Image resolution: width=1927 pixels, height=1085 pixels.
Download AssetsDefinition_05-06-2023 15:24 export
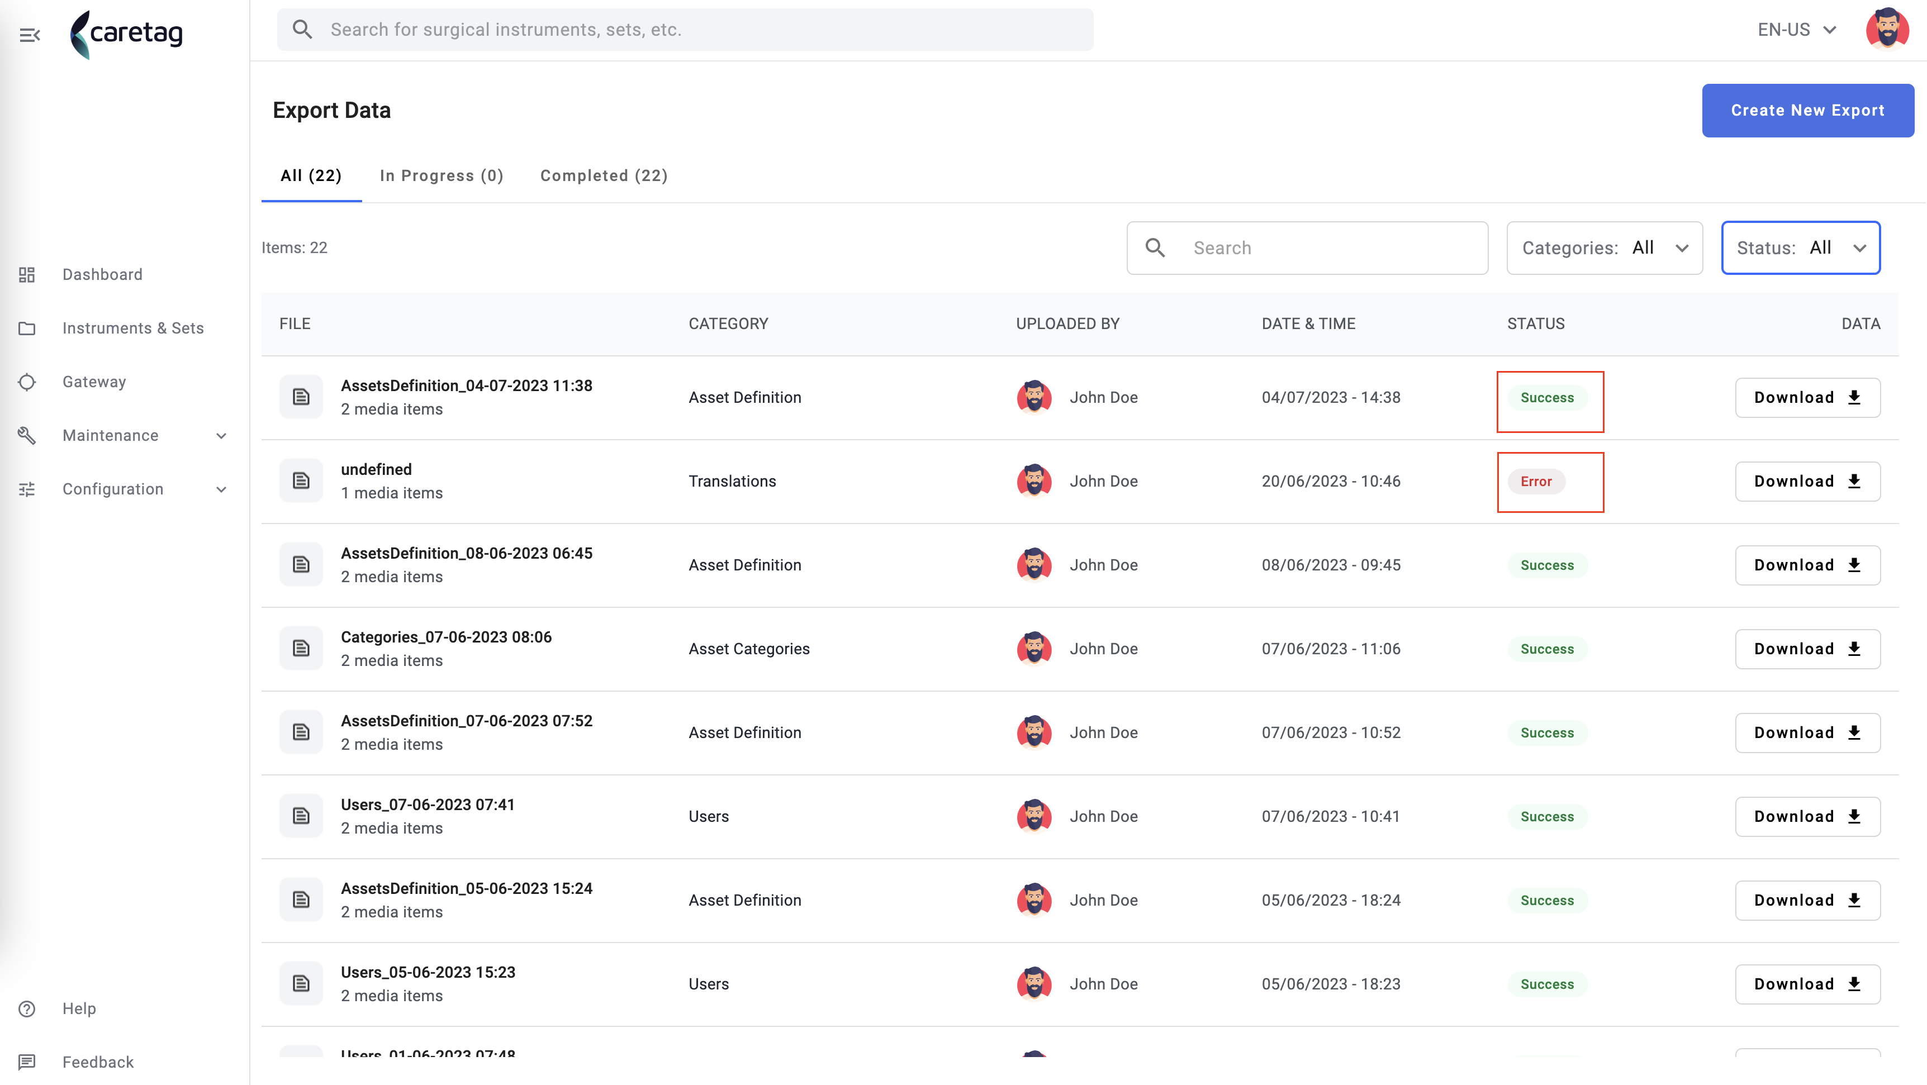(1807, 900)
